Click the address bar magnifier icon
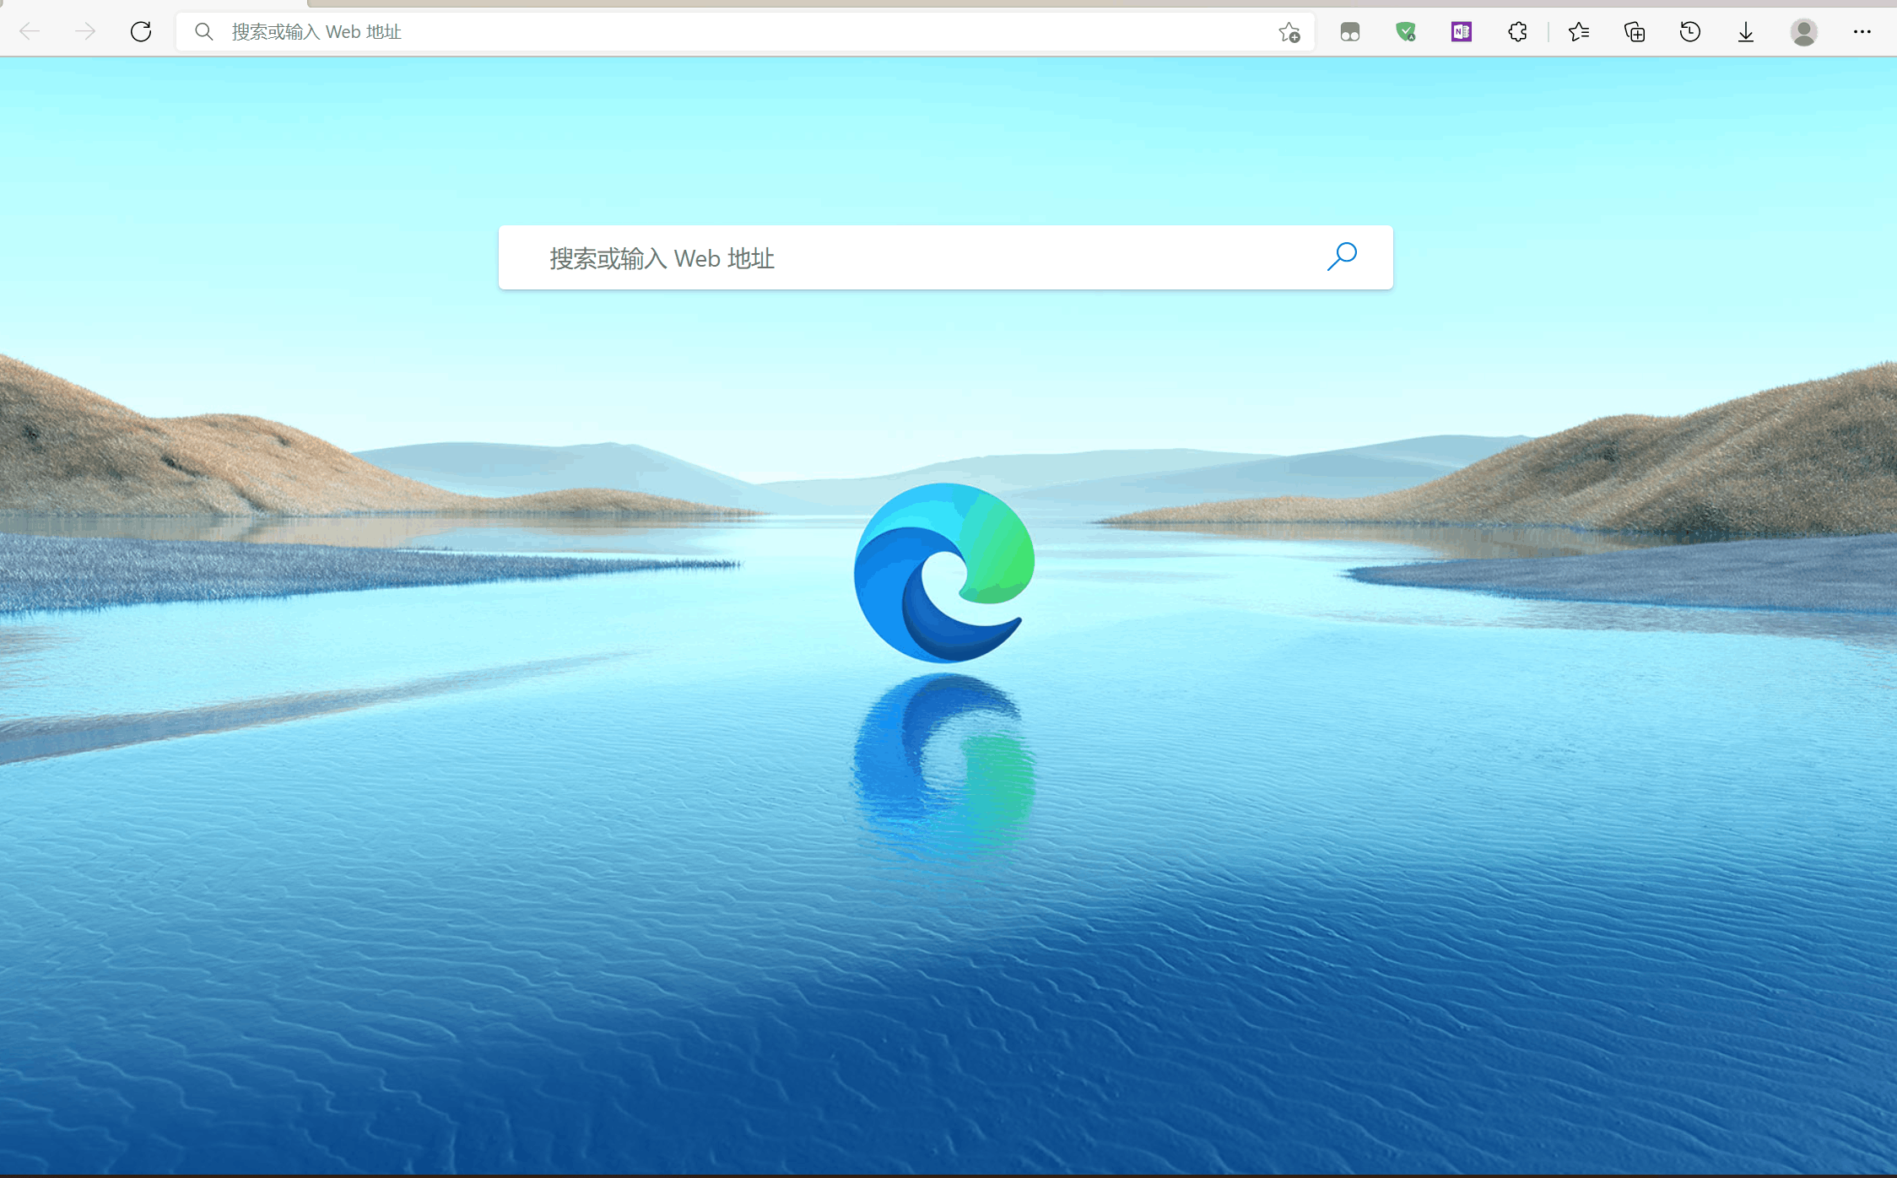This screenshot has height=1178, width=1897. tap(203, 32)
